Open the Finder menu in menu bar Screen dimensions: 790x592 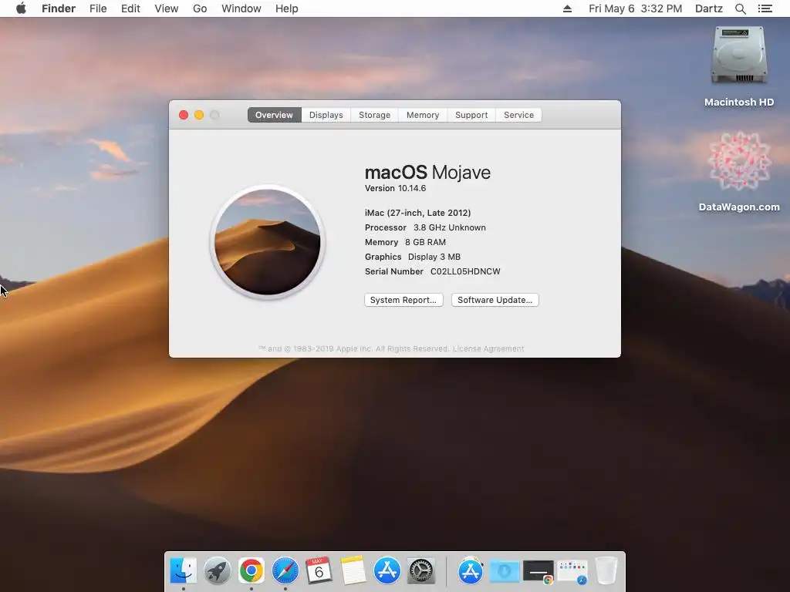click(59, 8)
